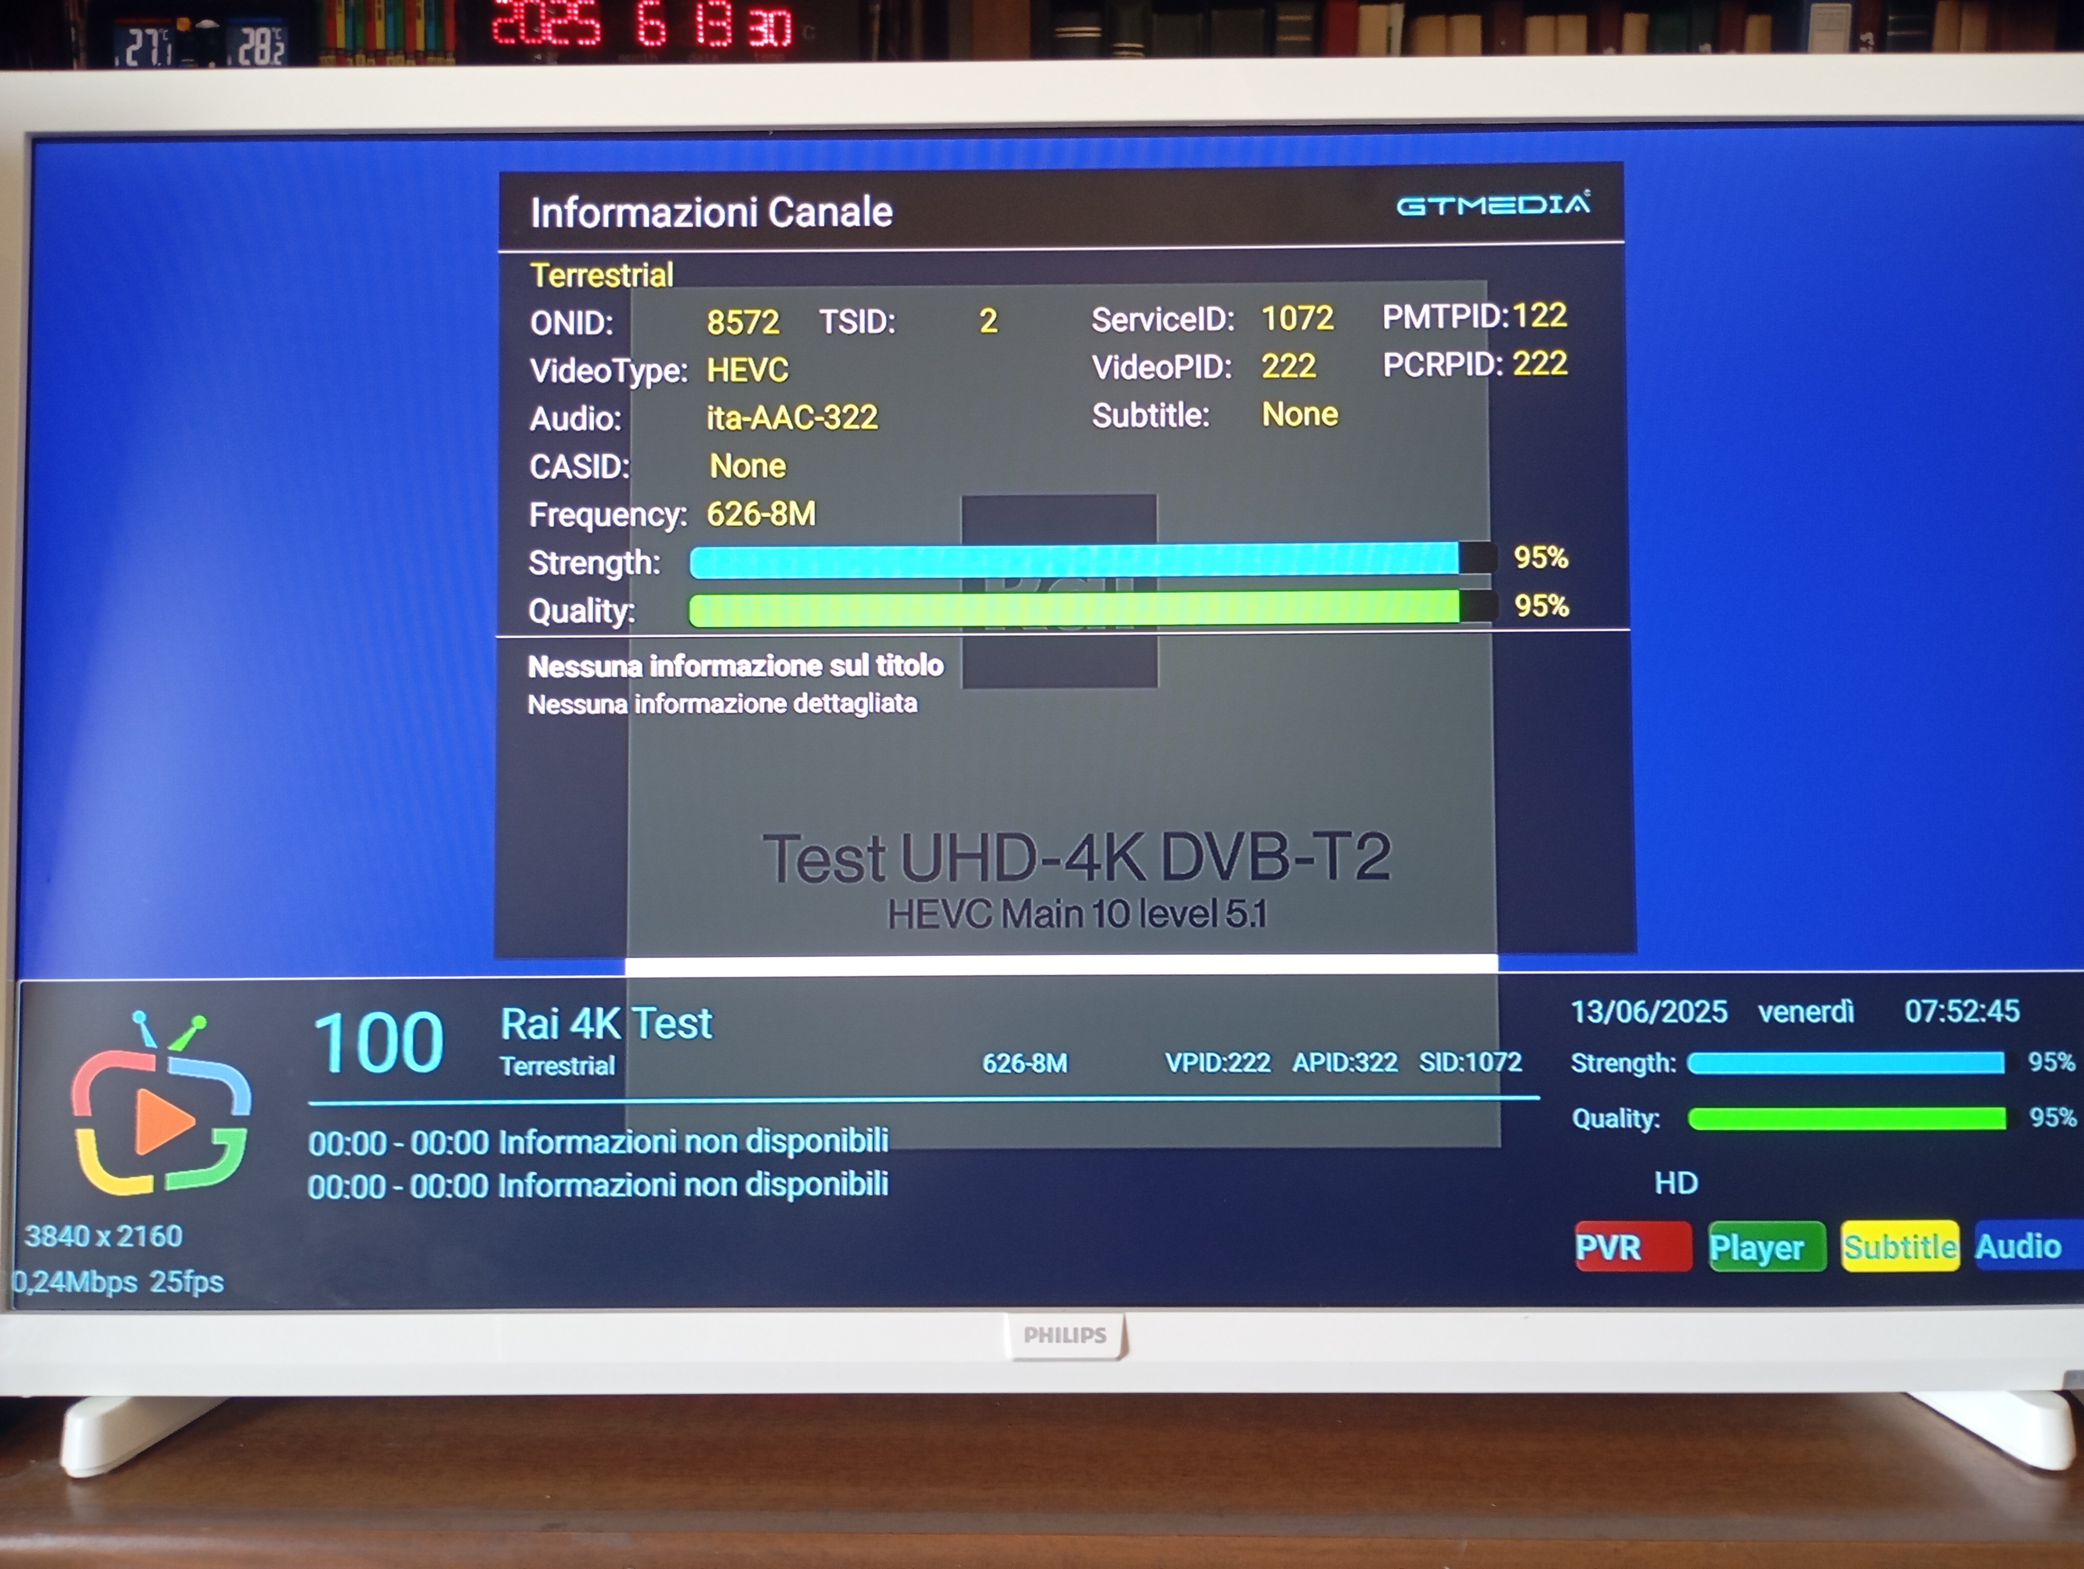Screen dimensions: 2084x1569
Task: Click the clock time 07:52:45
Action: tap(1962, 1011)
